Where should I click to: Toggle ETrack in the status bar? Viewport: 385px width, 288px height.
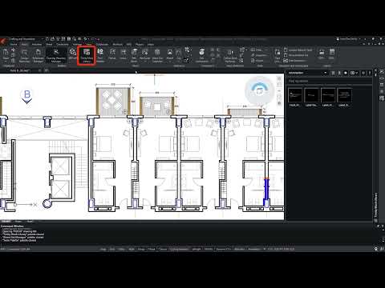tap(152, 249)
